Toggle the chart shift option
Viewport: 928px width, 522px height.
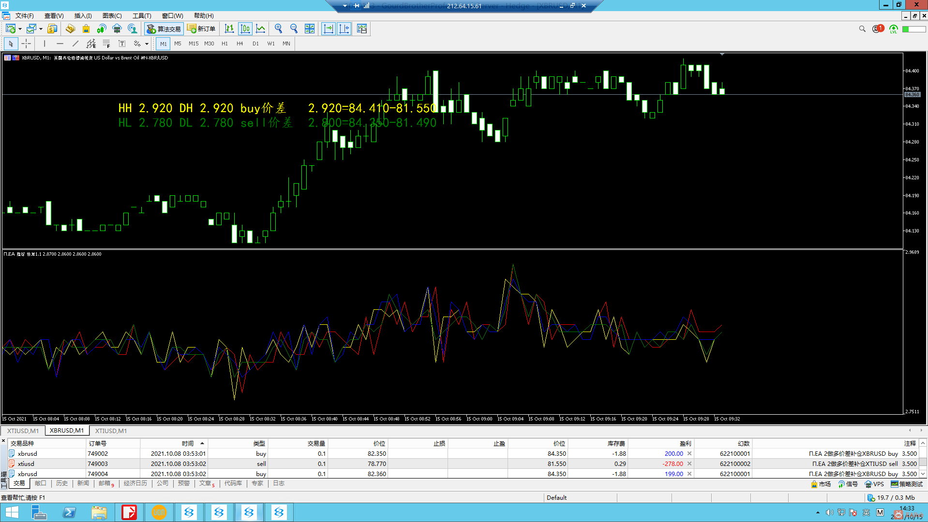(x=344, y=29)
